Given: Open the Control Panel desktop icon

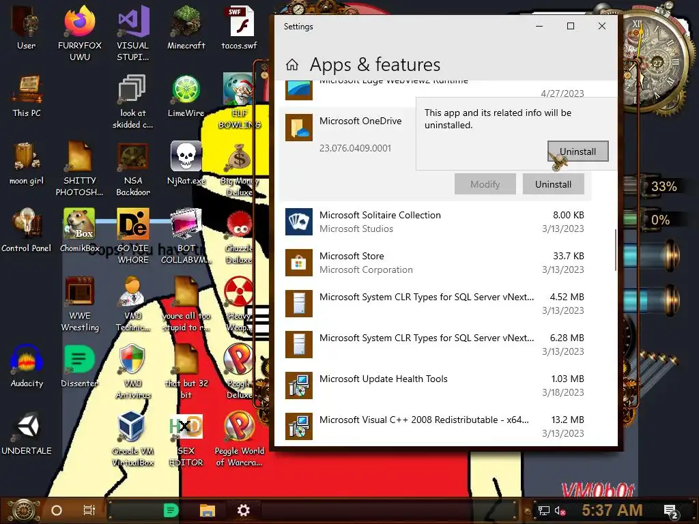Looking at the screenshot, I should tap(27, 231).
